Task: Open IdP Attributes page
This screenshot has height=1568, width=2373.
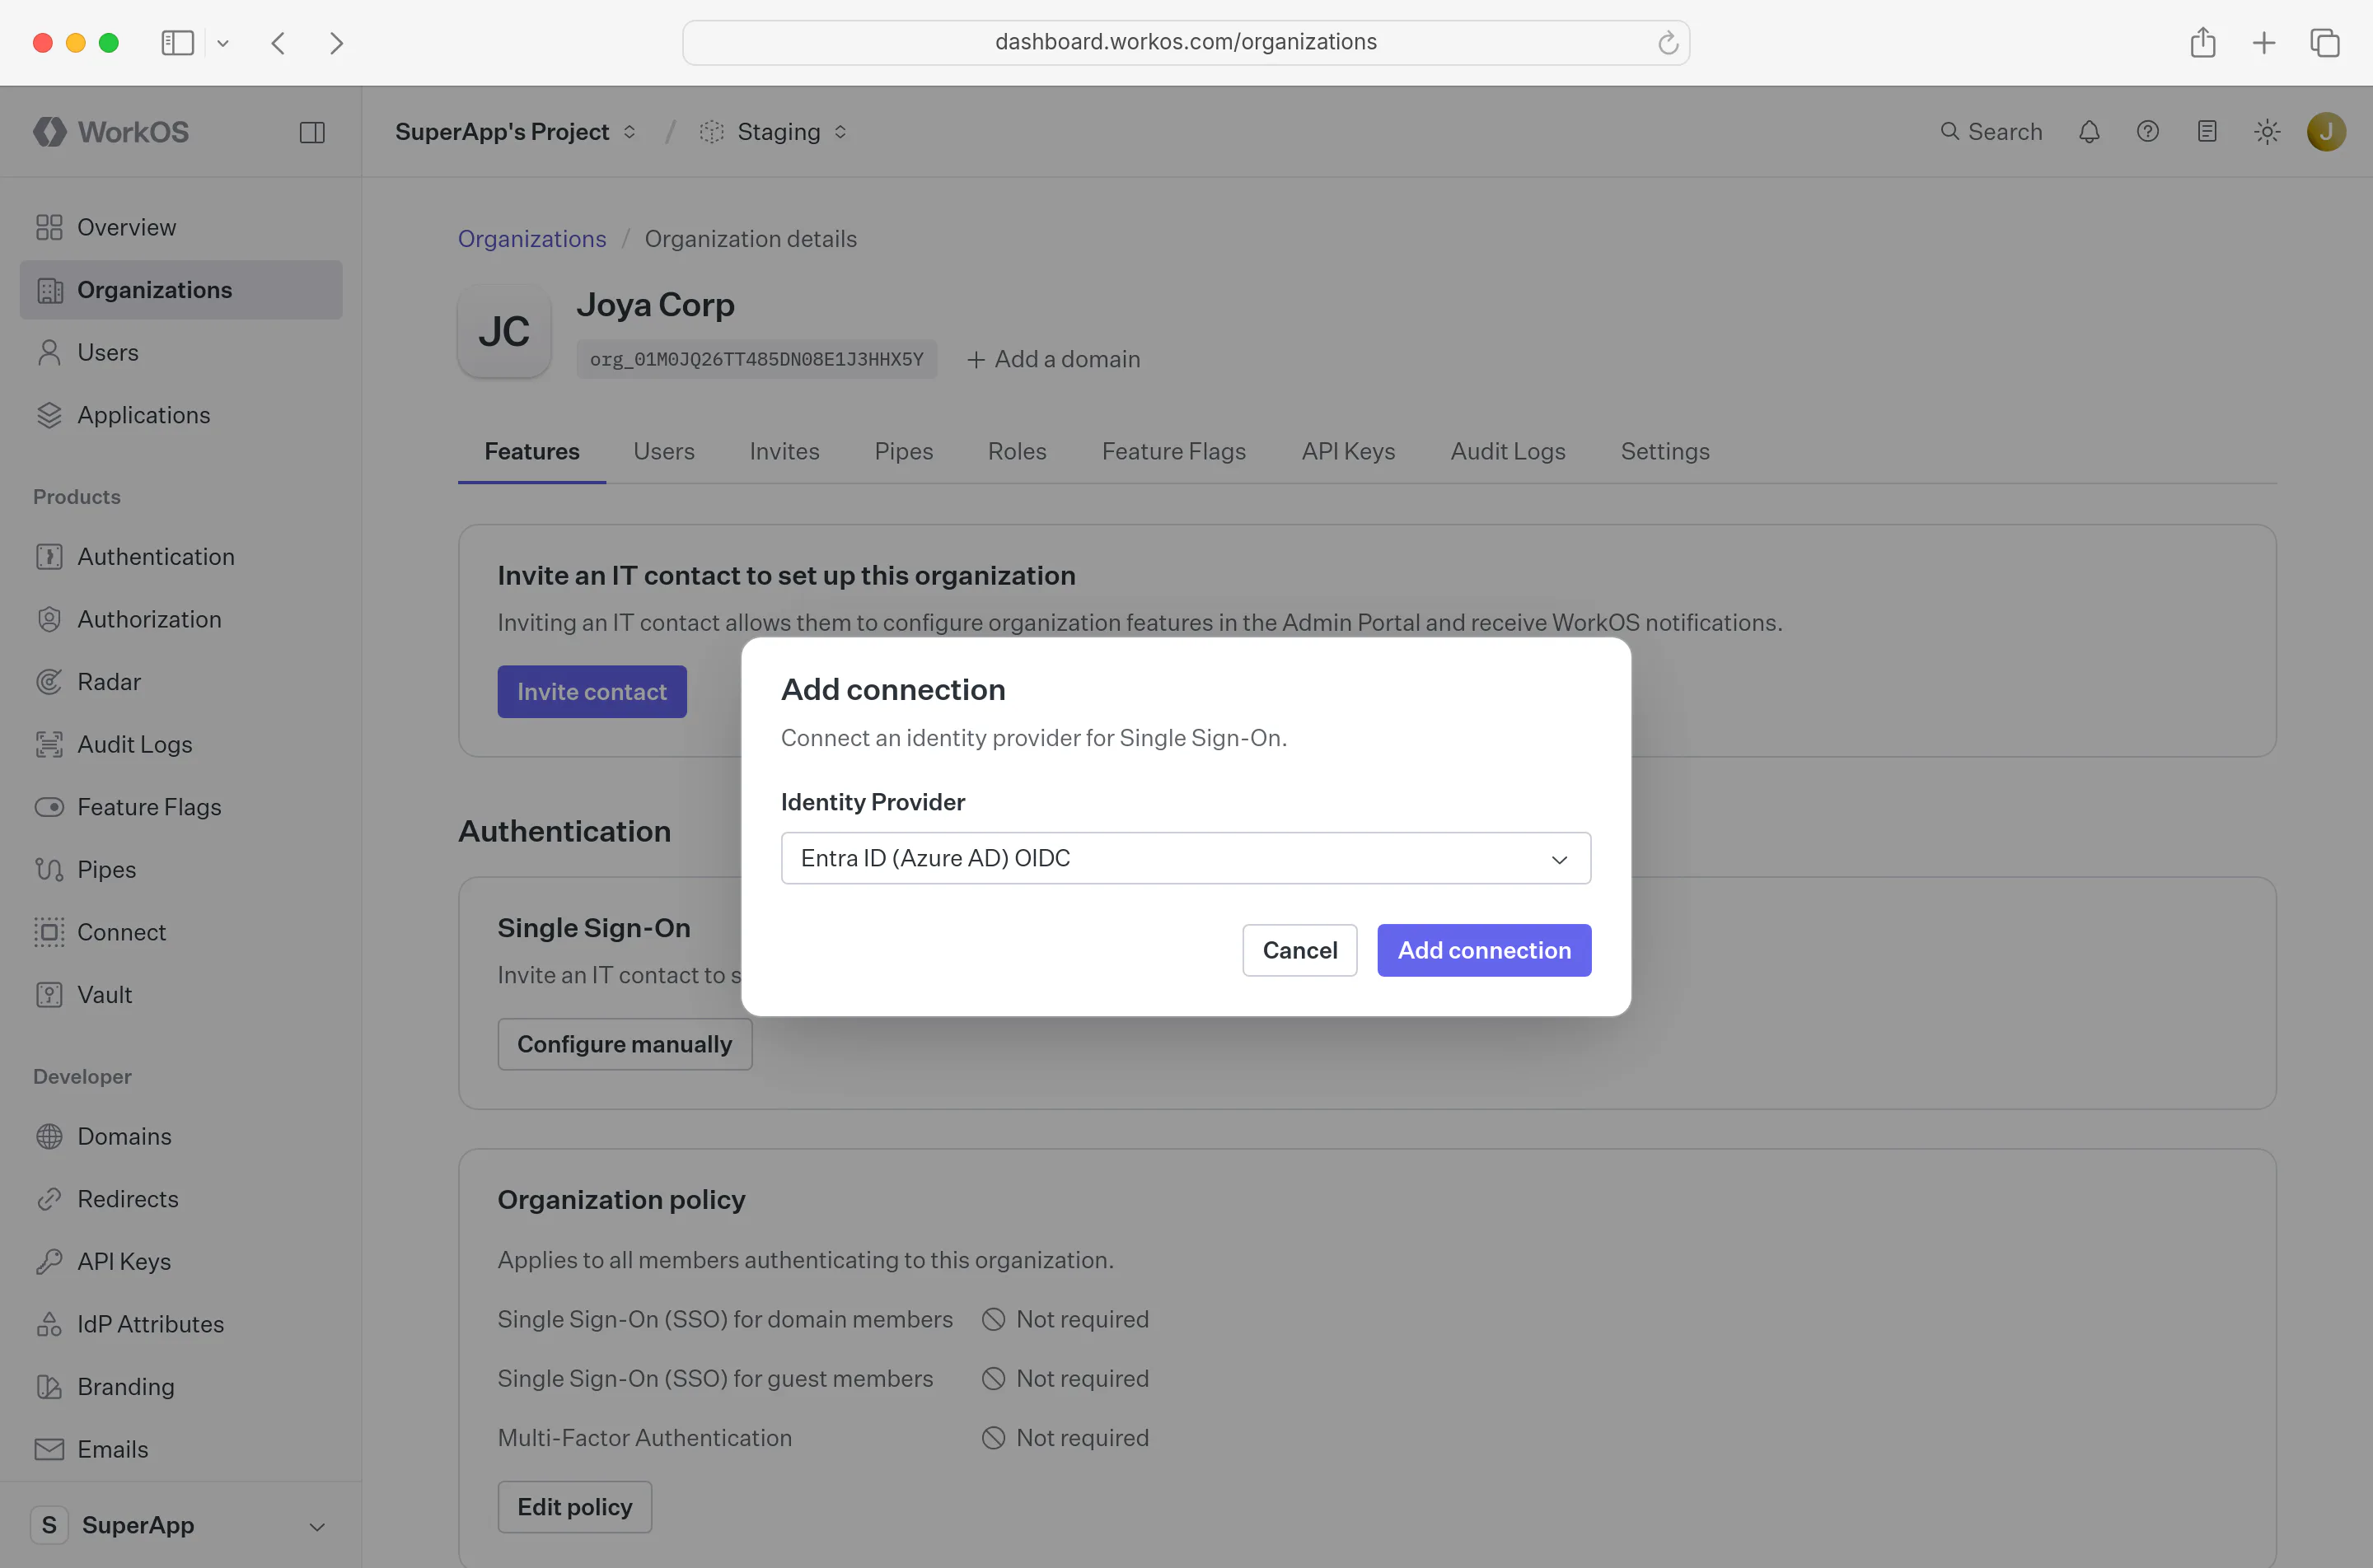Action: click(x=181, y=1324)
